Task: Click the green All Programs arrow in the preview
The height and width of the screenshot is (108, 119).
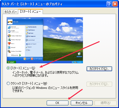Action: [20, 55]
